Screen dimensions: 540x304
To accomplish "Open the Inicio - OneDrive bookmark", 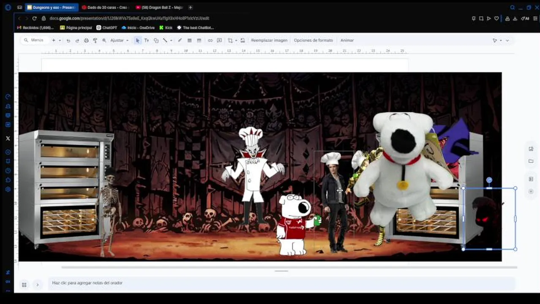I will tap(138, 28).
